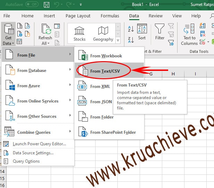Image resolution: width=214 pixels, height=188 pixels.
Task: Open Data Source Settings
Action: point(38,153)
